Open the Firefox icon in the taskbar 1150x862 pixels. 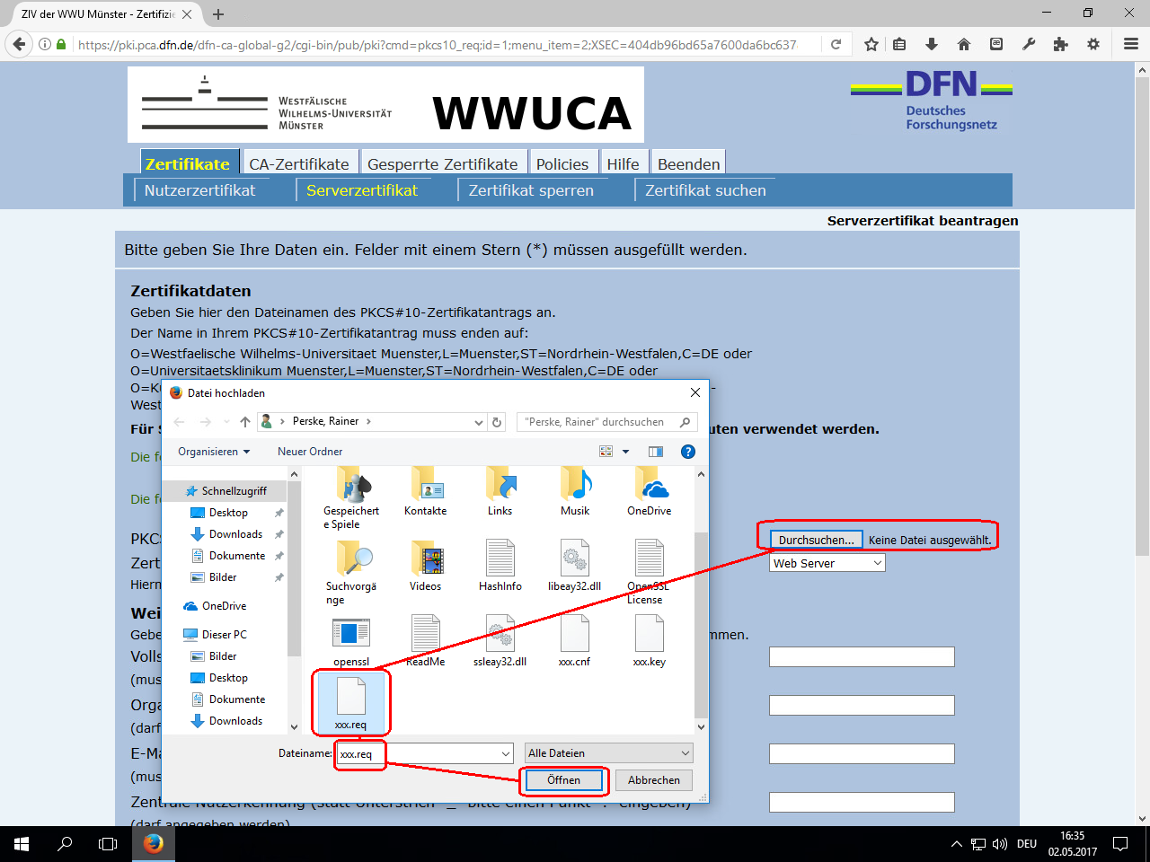[x=154, y=844]
